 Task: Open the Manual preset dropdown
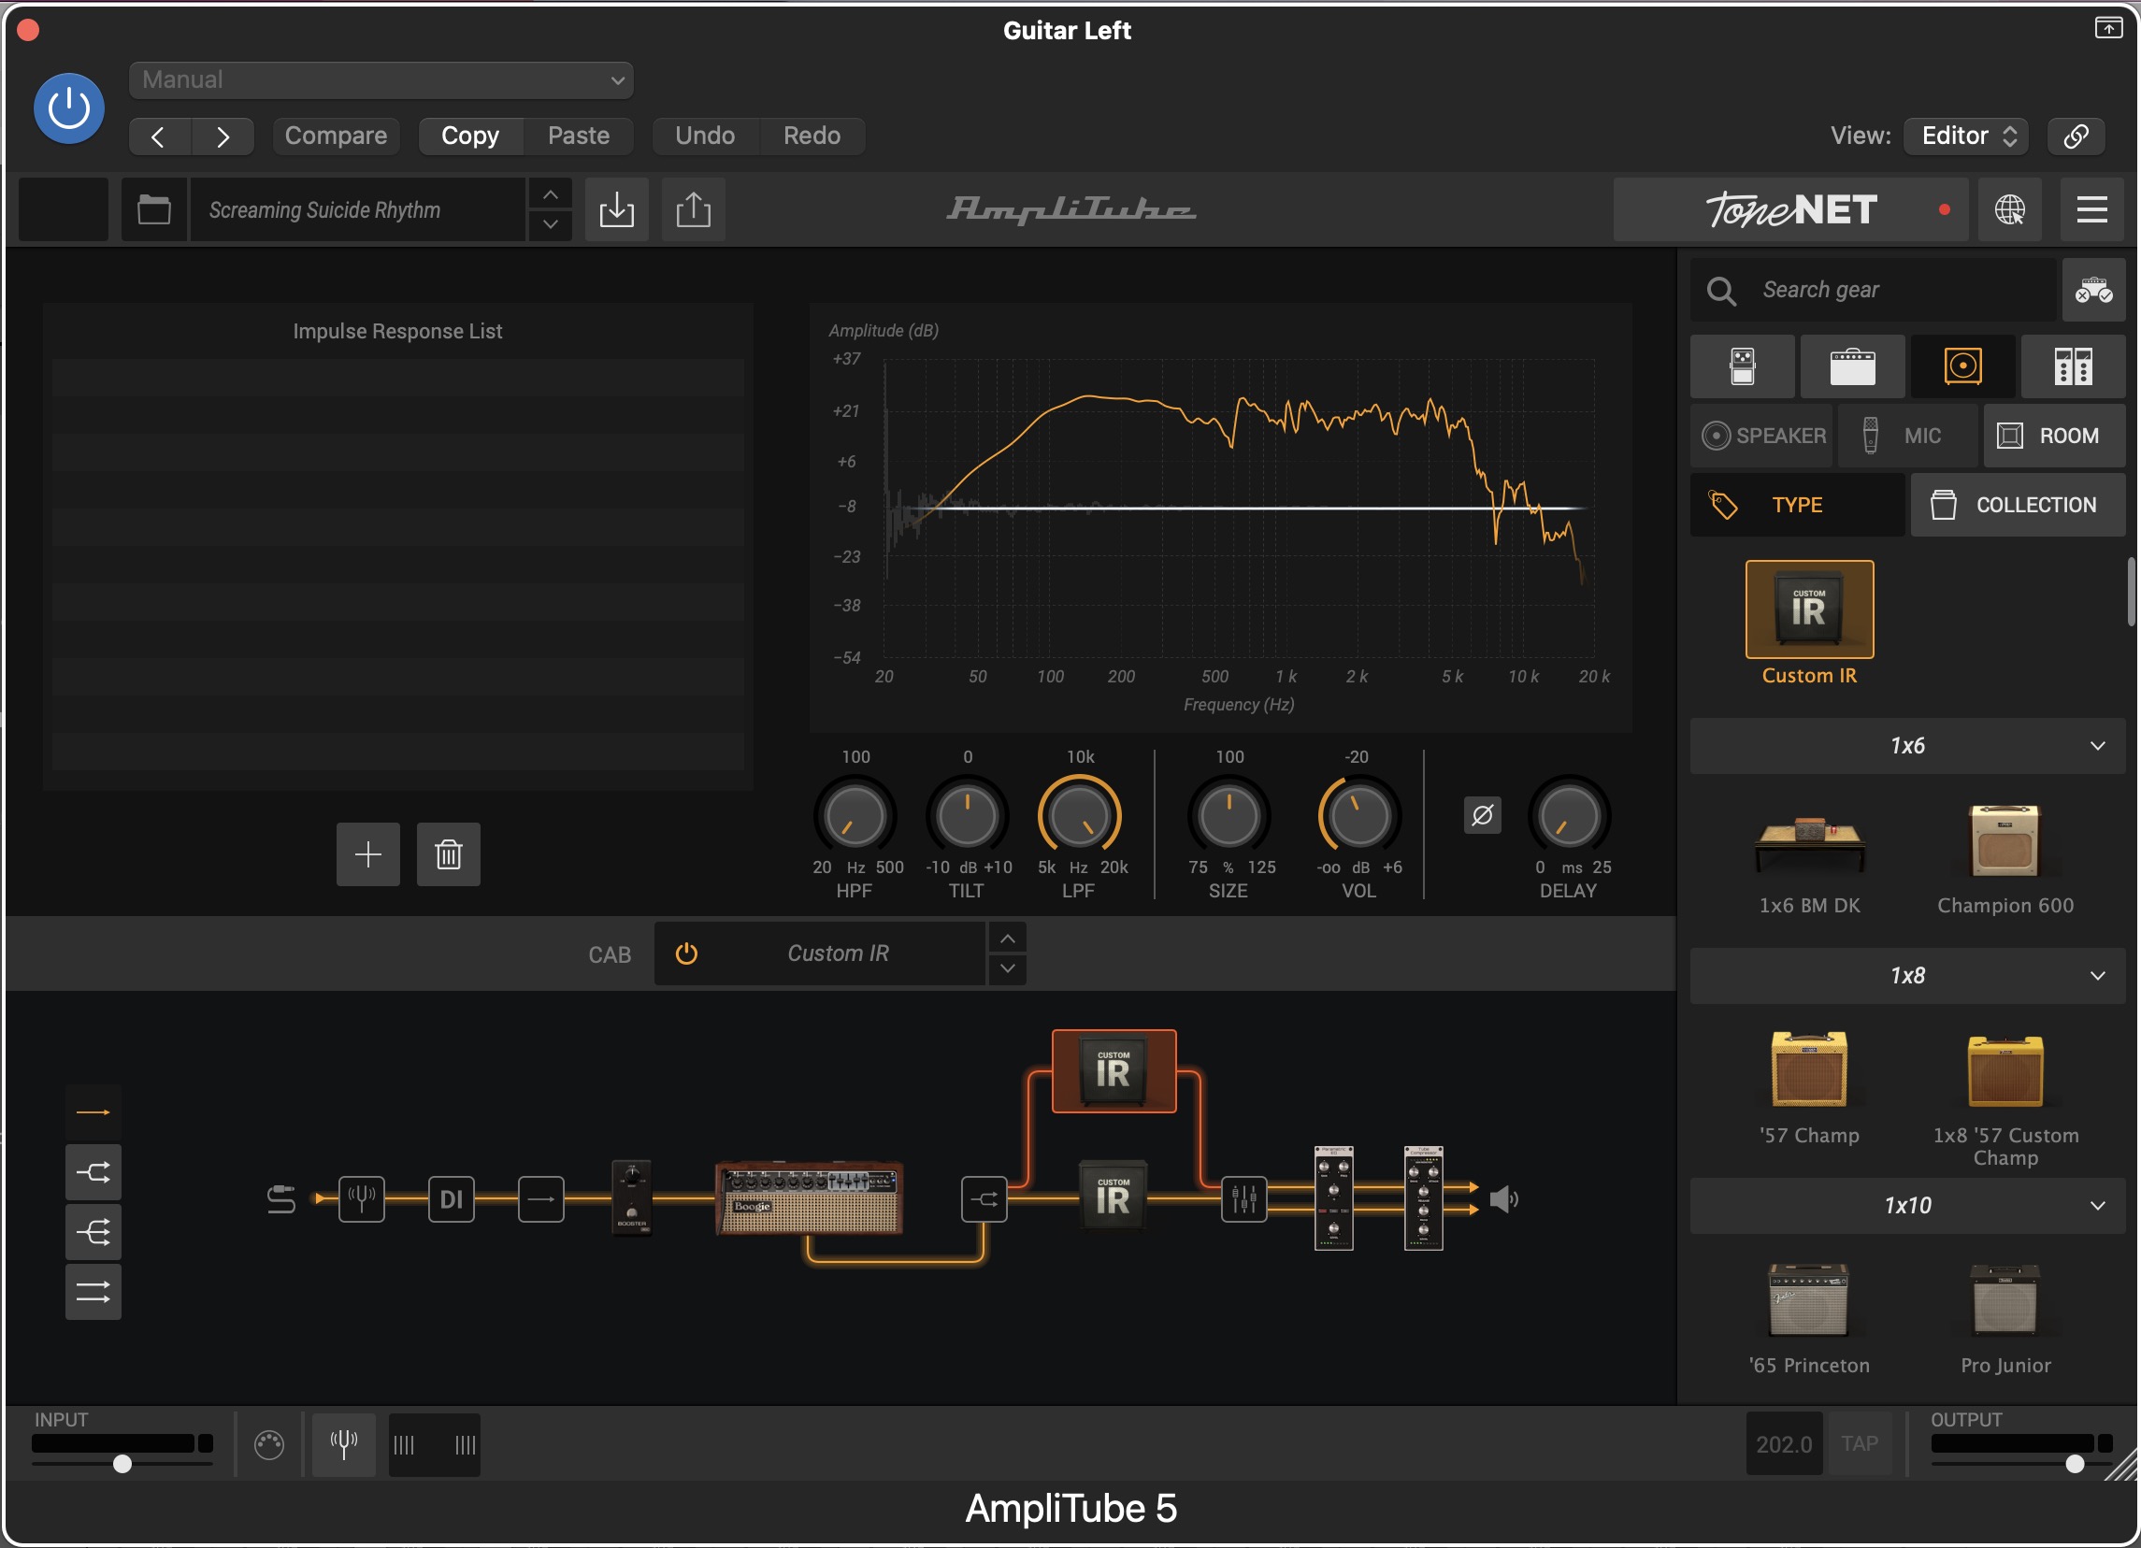coord(381,80)
